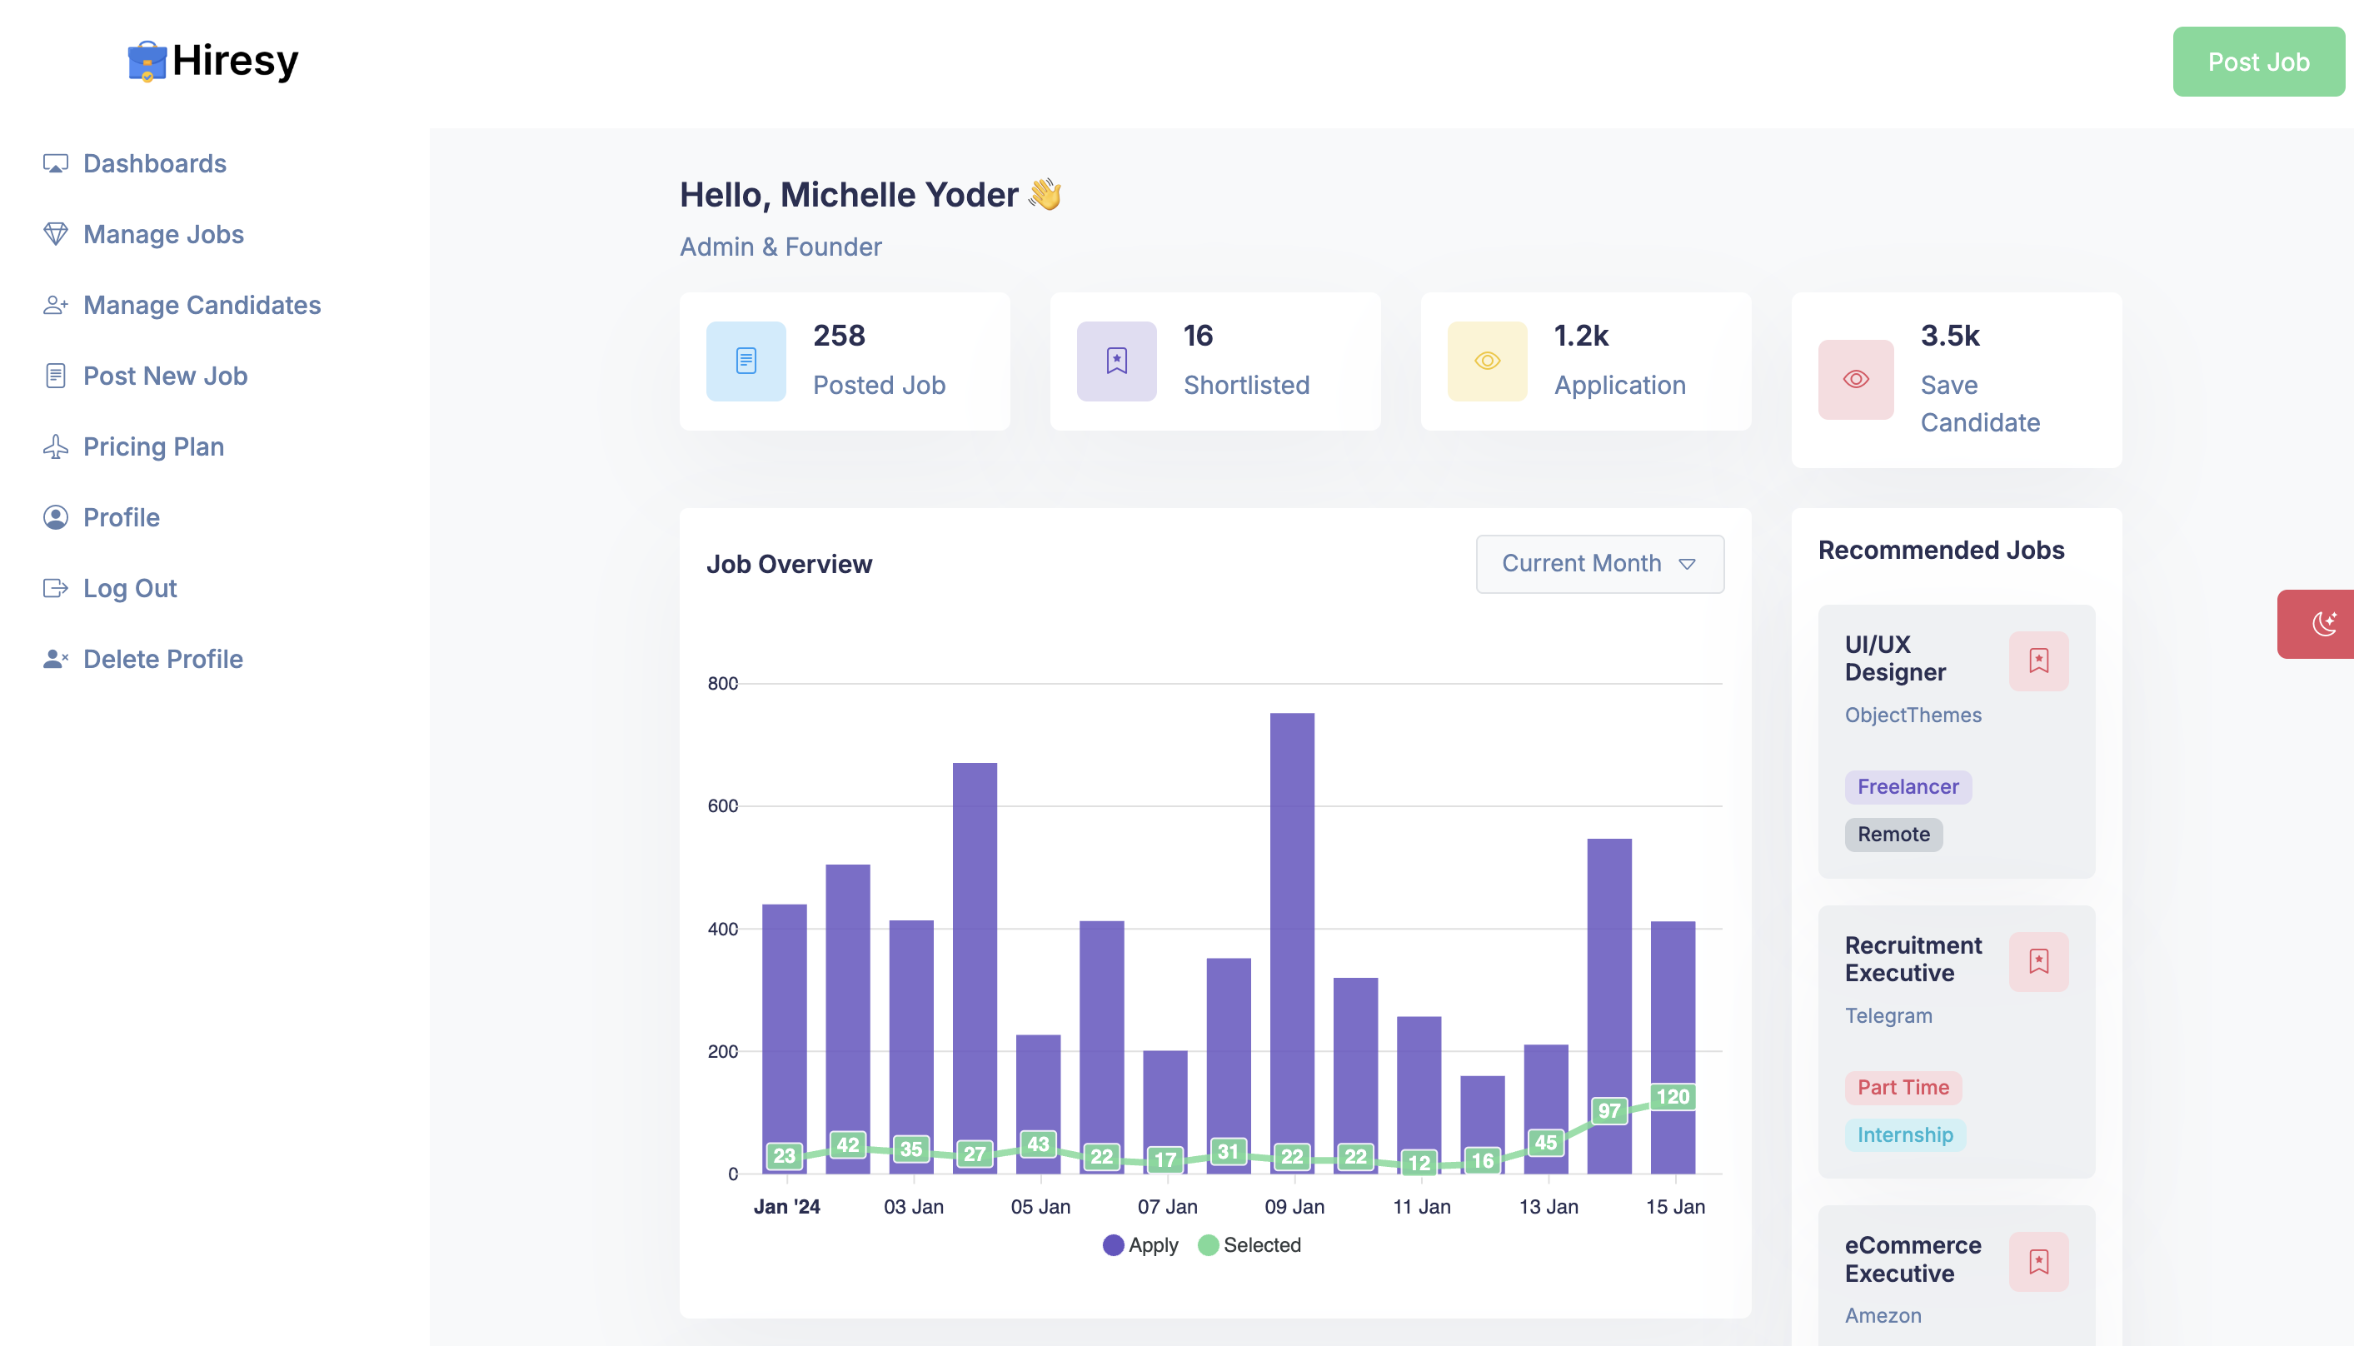Click the green Post Job button
Screen dimensions: 2354x1346
(2258, 62)
